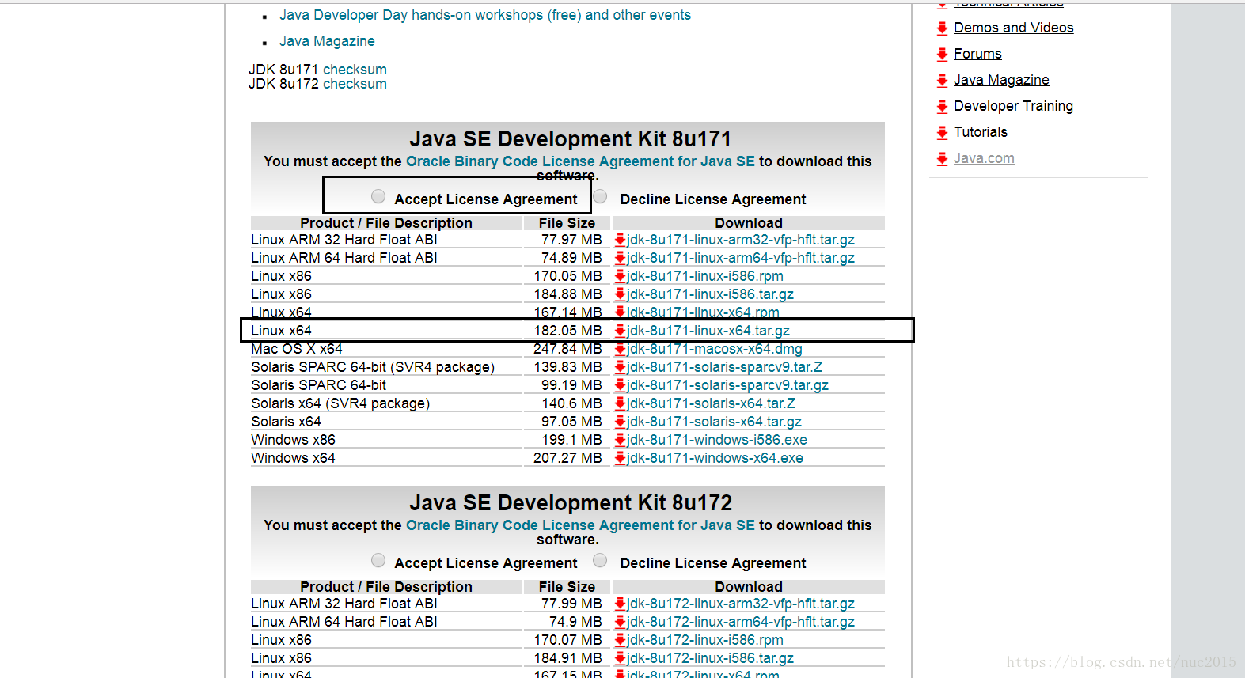The image size is (1245, 678).
Task: Click red arrow icon beside Forums
Action: coord(942,55)
